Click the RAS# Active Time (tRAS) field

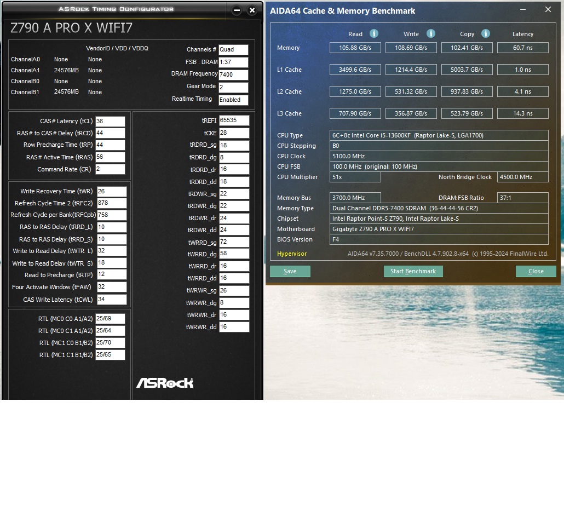click(x=110, y=157)
